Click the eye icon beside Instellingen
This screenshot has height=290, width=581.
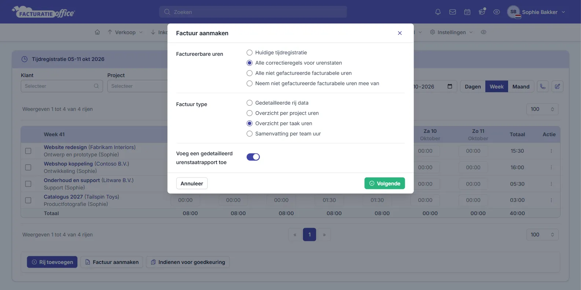(x=483, y=32)
